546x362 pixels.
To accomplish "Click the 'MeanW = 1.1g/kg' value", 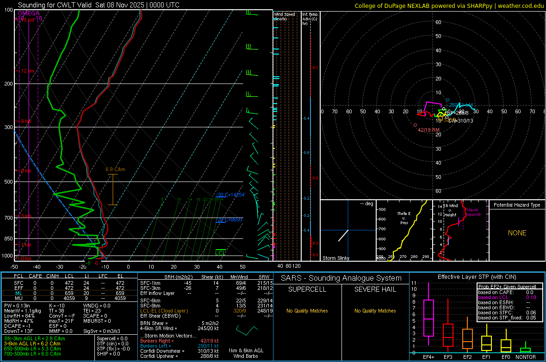I will (22, 311).
